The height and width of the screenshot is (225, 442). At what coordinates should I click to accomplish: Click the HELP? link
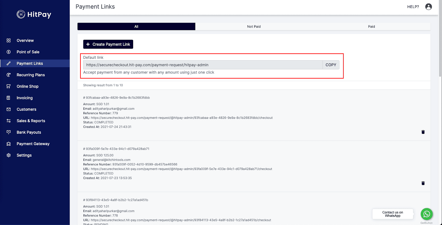[413, 7]
